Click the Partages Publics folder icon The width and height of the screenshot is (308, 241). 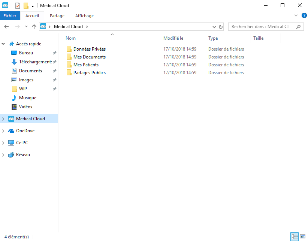(x=69, y=72)
